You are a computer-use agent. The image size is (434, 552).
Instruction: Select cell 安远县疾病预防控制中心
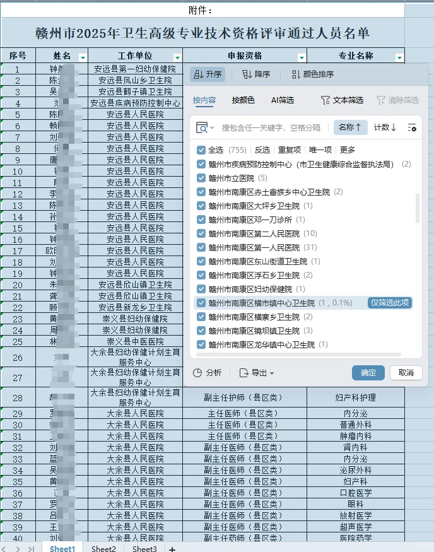[135, 103]
